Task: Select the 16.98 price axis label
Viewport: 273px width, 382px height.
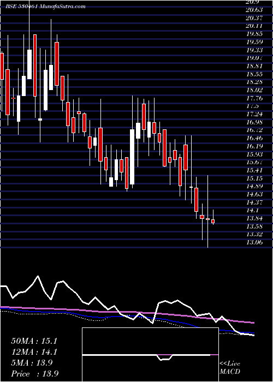Action: coord(254,122)
